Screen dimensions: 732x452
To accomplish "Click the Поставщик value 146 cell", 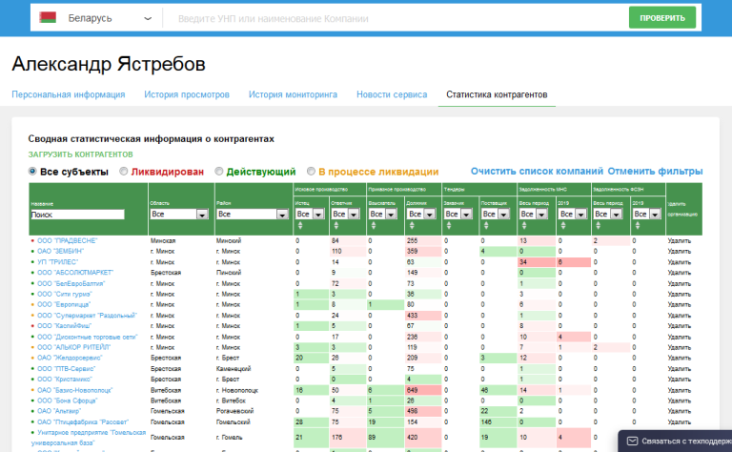I will 498,421.
